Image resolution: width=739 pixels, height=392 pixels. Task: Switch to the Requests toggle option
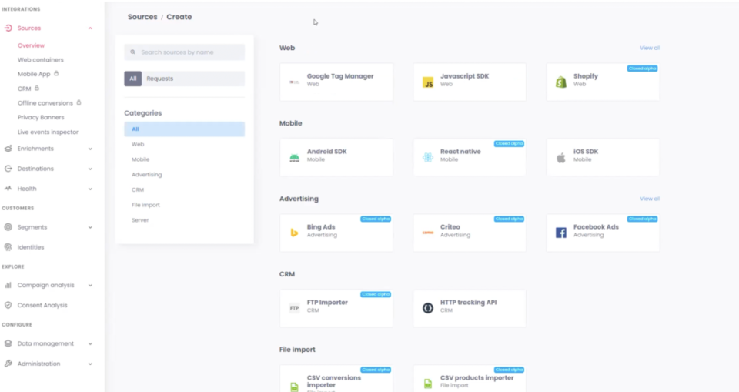coord(160,79)
